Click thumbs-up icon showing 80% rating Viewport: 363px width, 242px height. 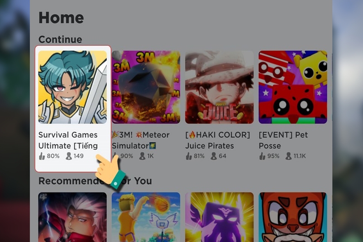(42, 156)
